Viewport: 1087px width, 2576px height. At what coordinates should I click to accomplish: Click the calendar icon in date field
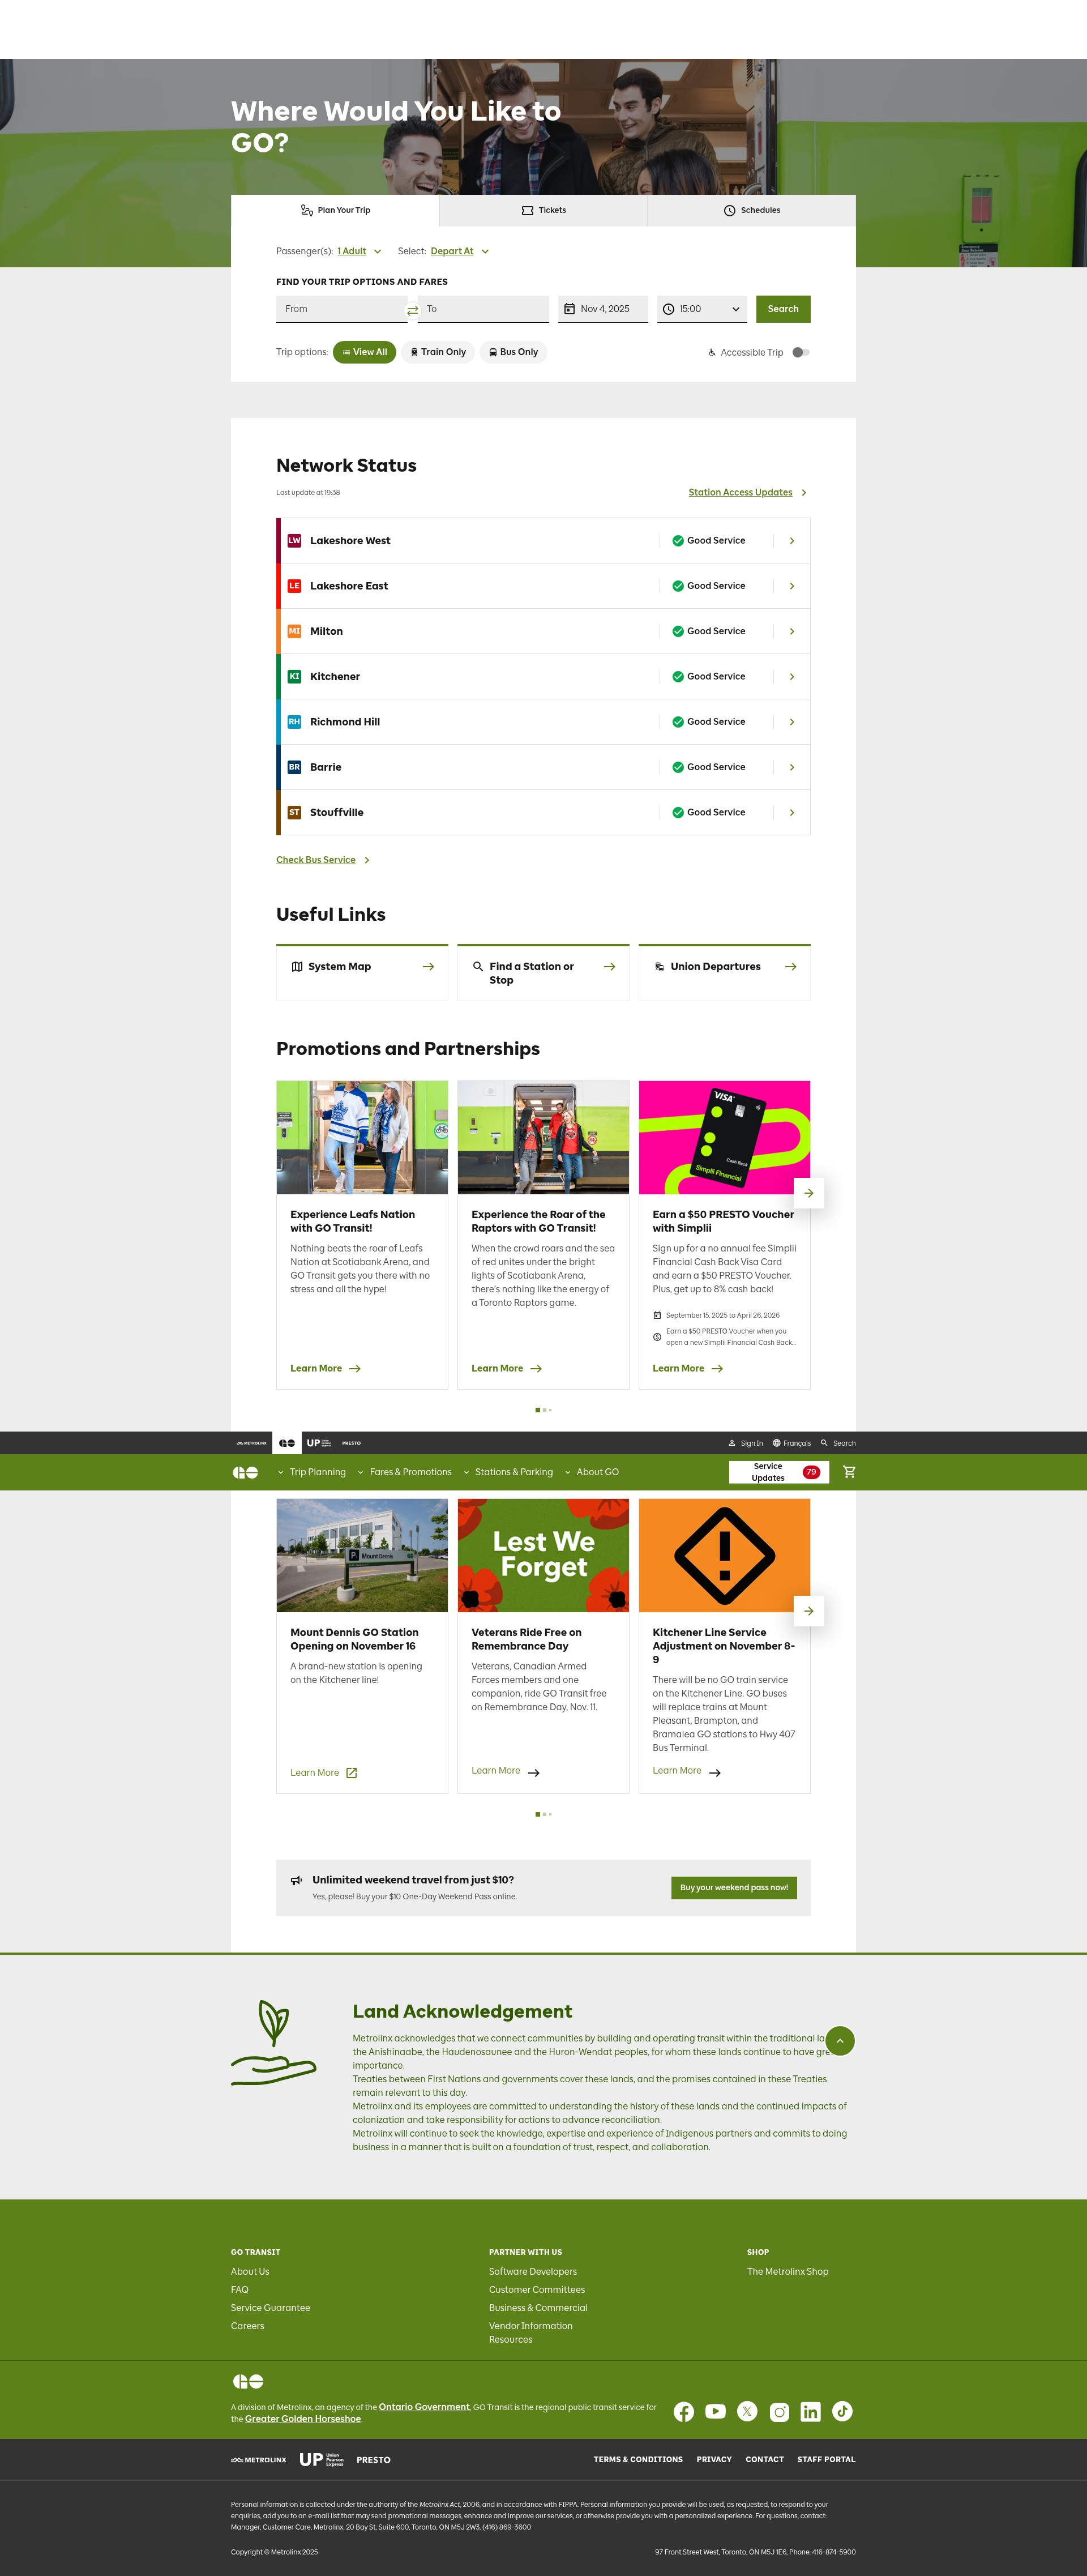click(569, 309)
